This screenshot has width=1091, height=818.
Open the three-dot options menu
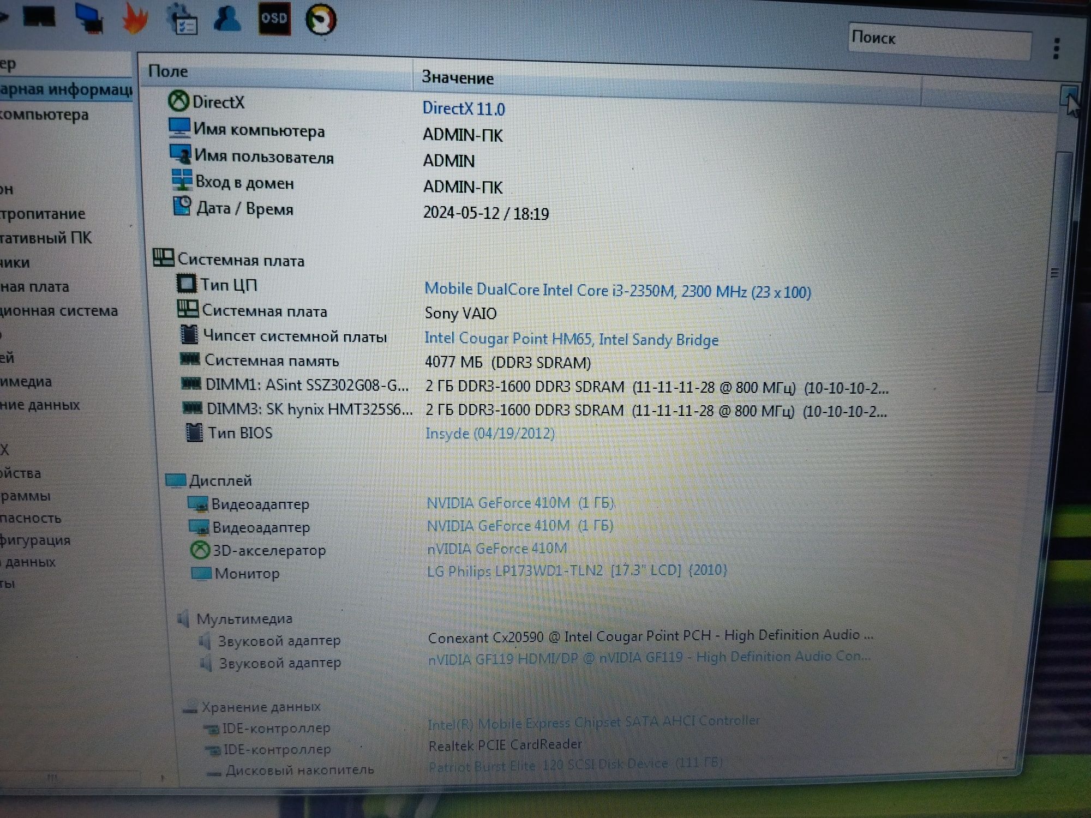click(1057, 48)
